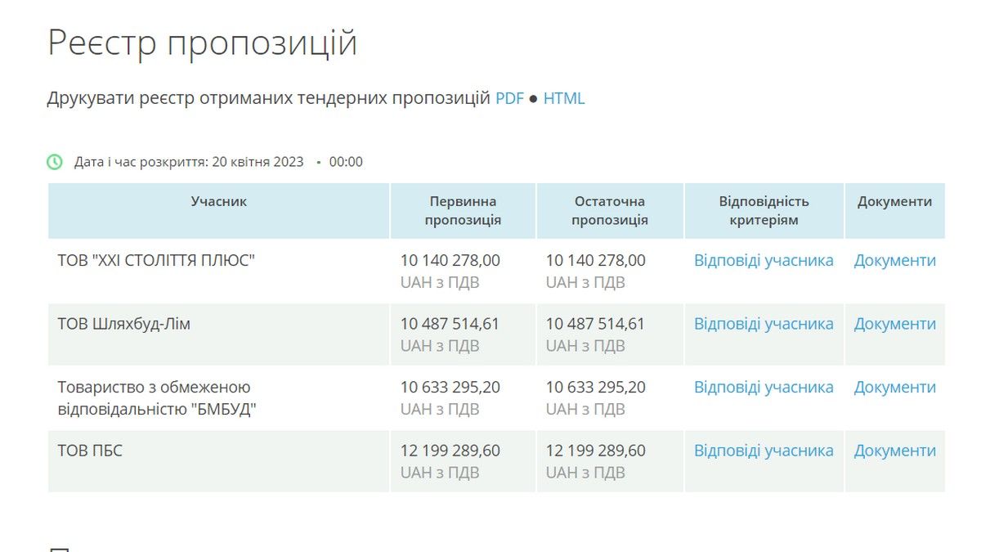Screen dimensions: 981x552
Task: Click the Учасник column header
Action: pos(218,201)
